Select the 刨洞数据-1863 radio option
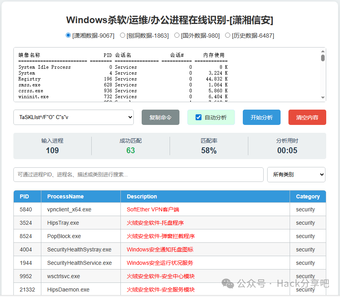Image resolution: width=340 pixels, height=297 pixels. [122, 35]
